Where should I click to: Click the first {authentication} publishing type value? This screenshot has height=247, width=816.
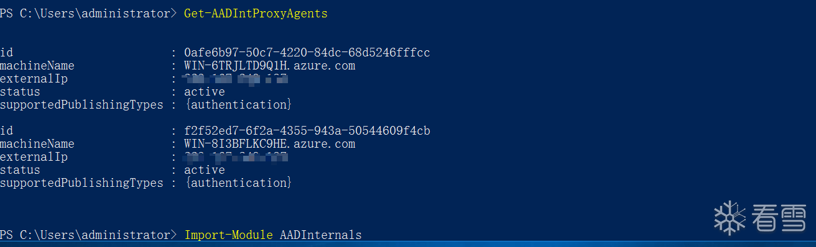238,104
